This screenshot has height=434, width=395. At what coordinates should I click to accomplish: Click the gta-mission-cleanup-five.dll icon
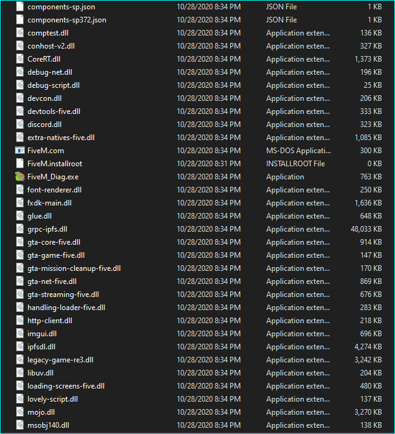click(x=20, y=268)
